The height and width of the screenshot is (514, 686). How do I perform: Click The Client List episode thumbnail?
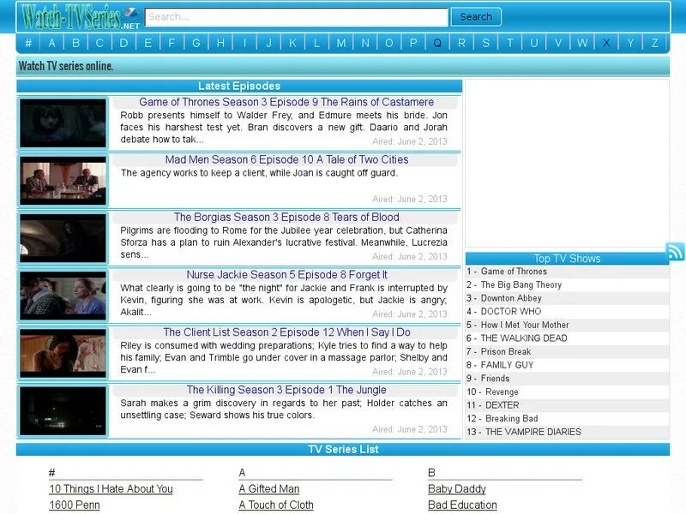pos(63,353)
